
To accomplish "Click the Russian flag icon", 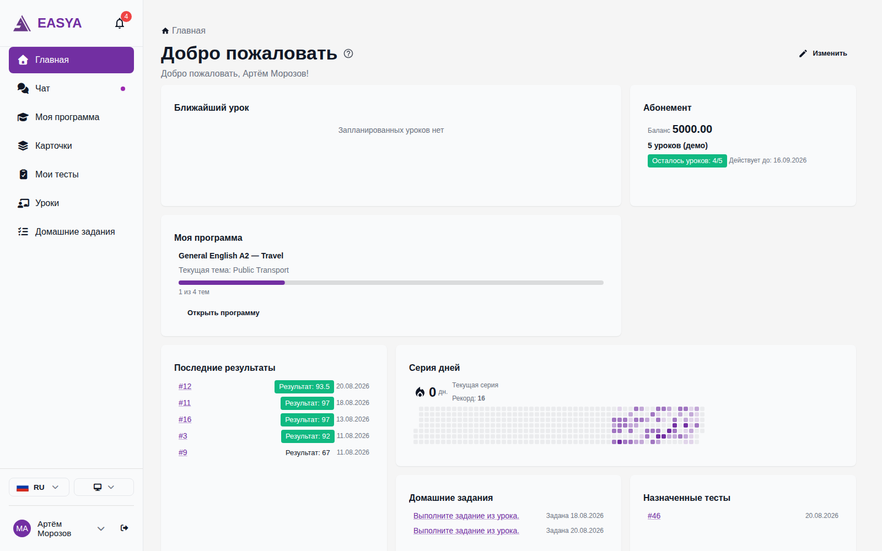I will (23, 488).
